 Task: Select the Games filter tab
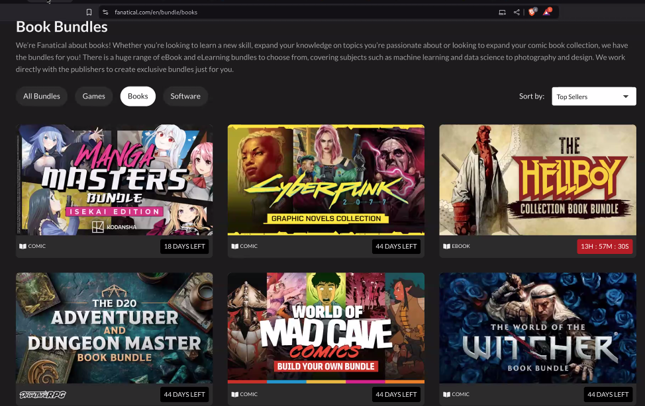tap(94, 96)
